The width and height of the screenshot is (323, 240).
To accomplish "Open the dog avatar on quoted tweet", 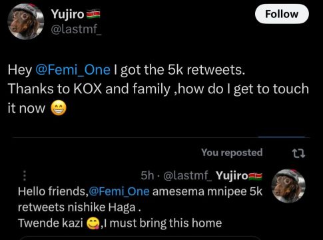I will pos(288,186).
